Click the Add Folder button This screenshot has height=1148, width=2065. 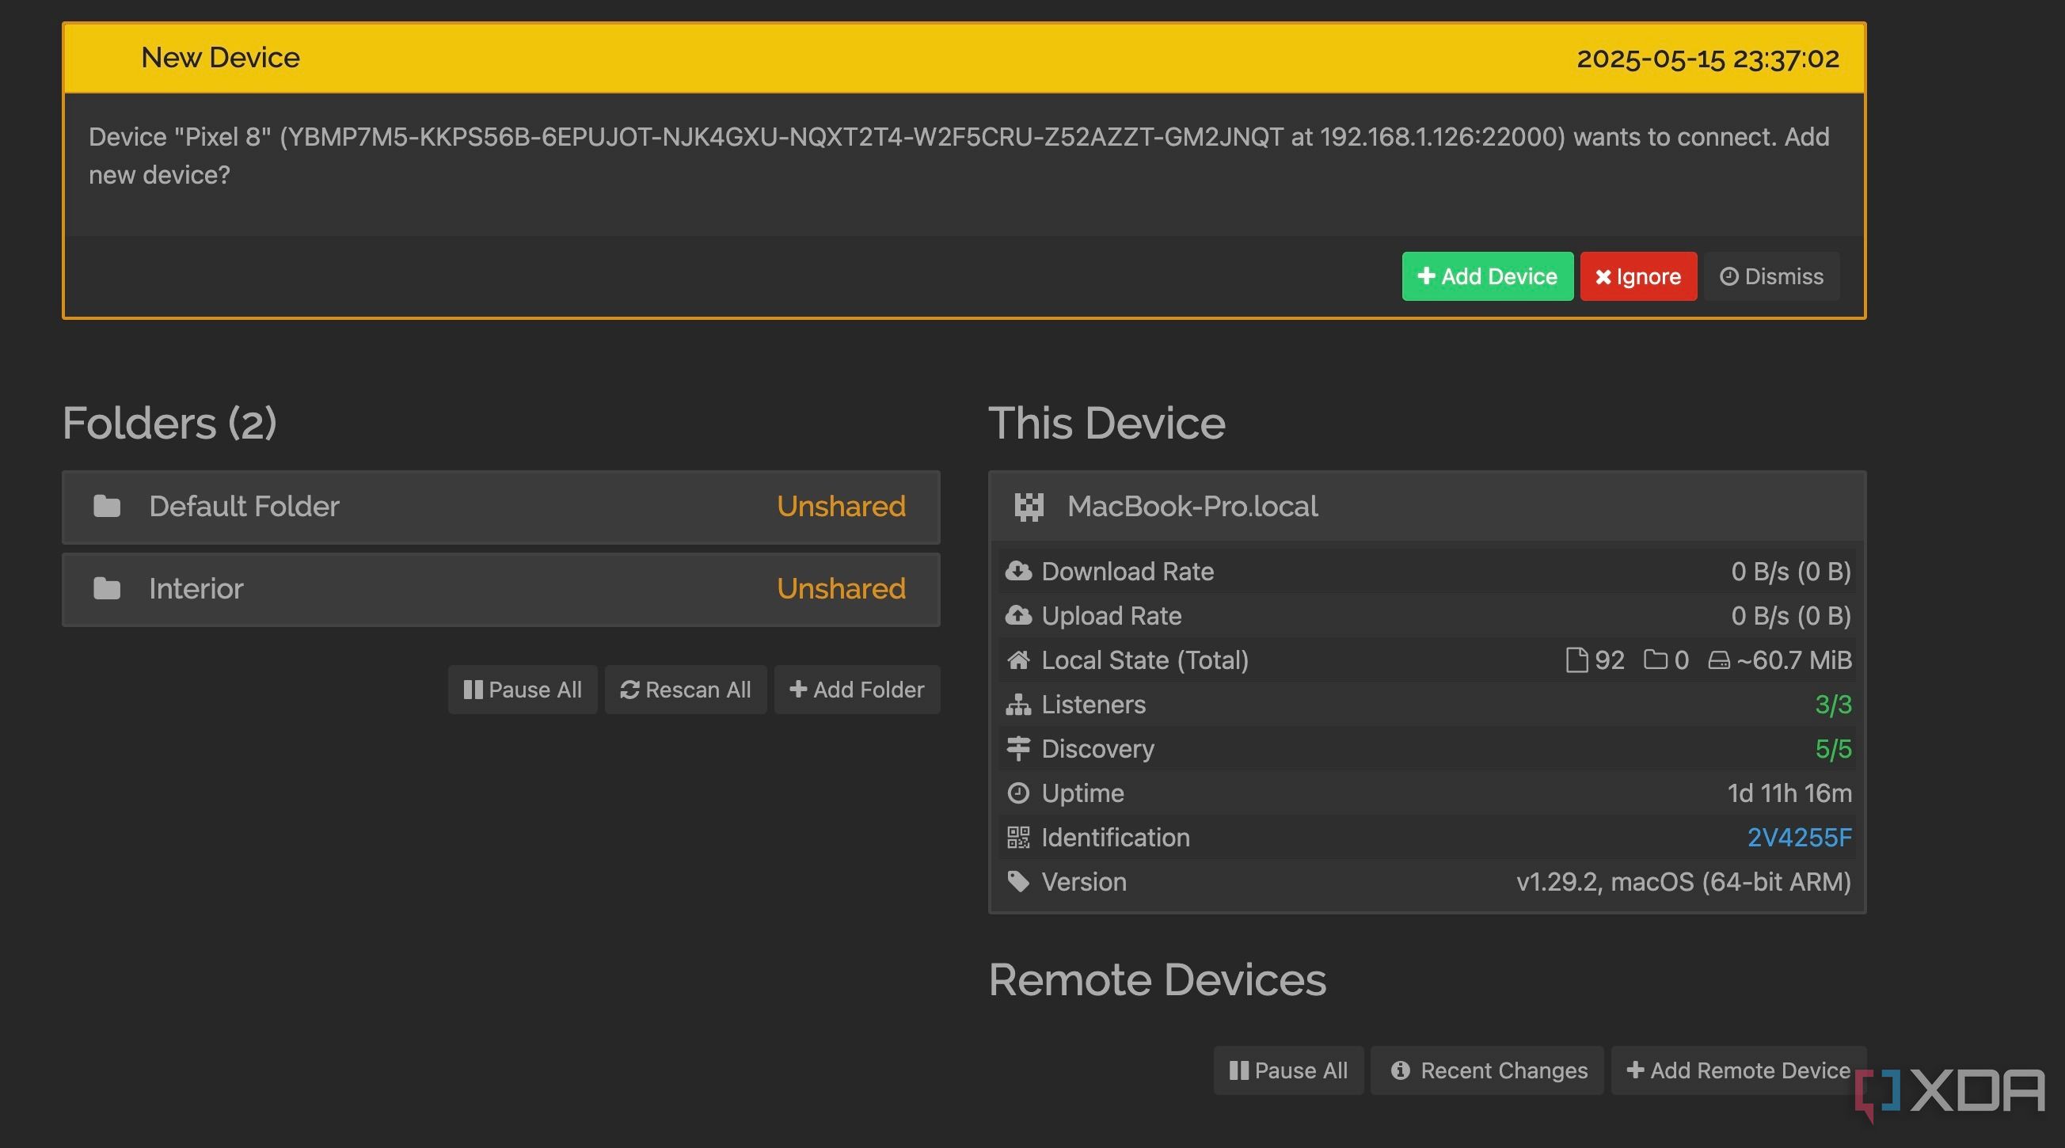(857, 690)
